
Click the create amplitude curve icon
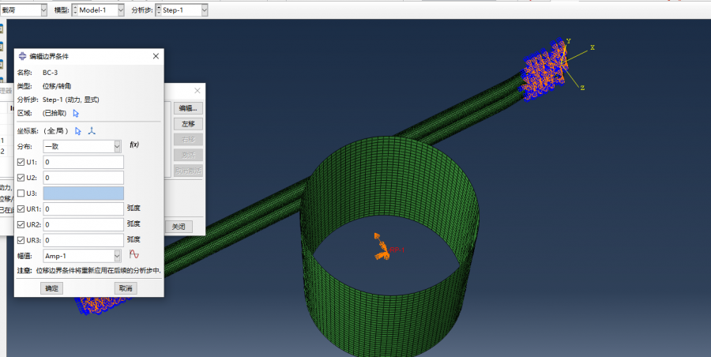(134, 255)
